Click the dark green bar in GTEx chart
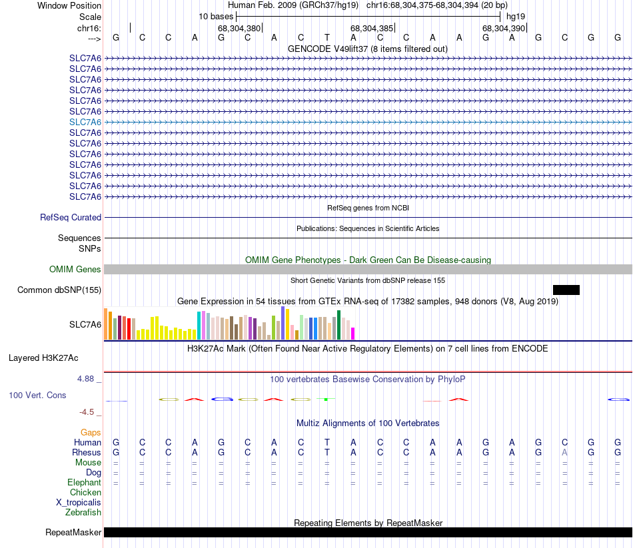Image resolution: width=633 pixels, height=548 pixels. pos(338,325)
